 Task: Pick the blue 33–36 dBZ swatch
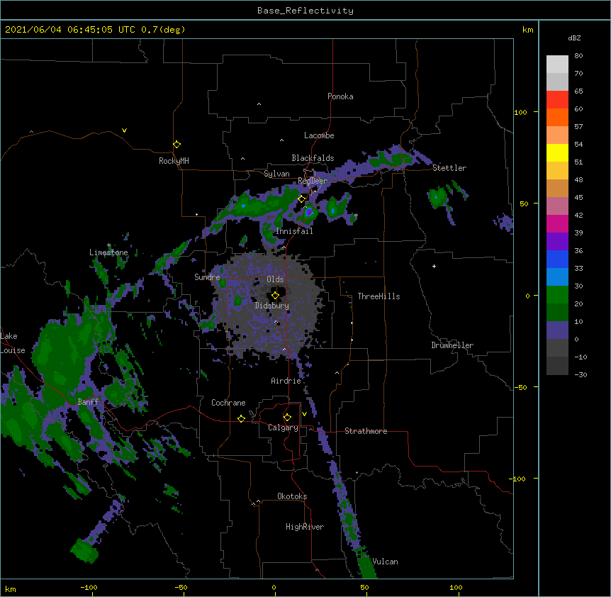pyautogui.click(x=557, y=259)
